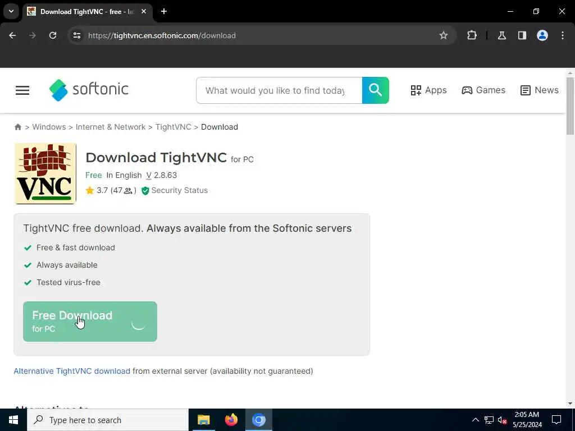Bookmark this page with the star
Screen dimensions: 575x431
coord(444,35)
